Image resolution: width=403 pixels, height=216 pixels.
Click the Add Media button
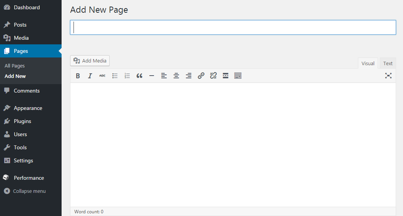tap(90, 61)
